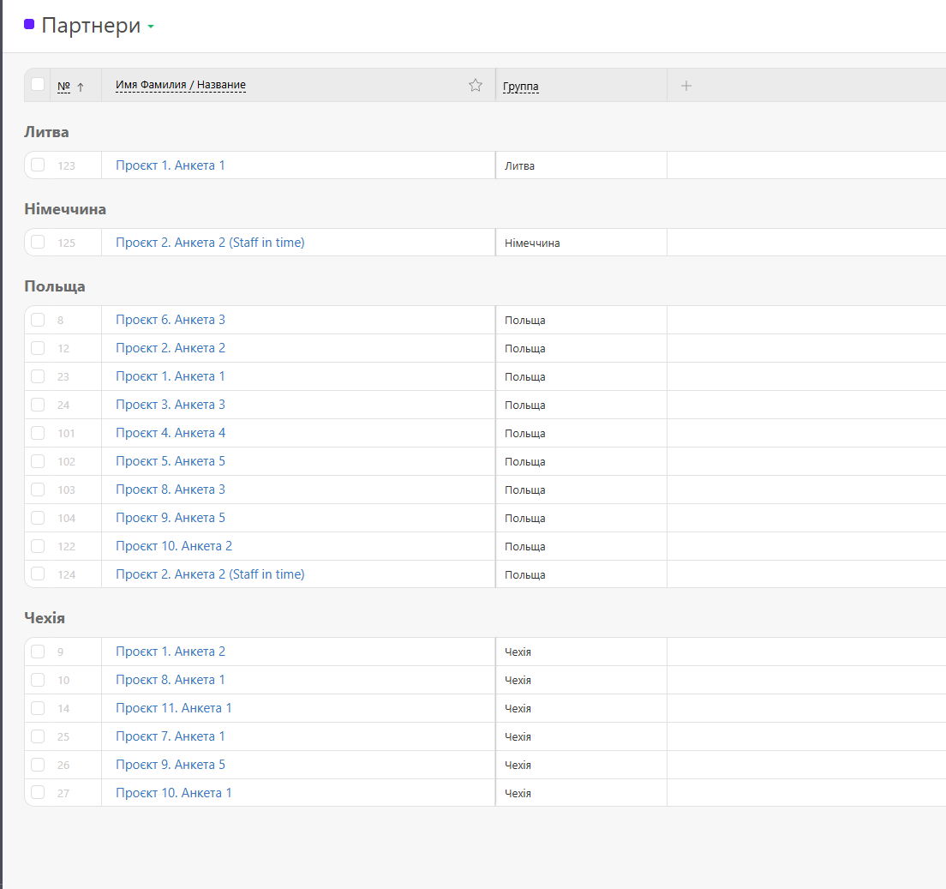Collapse the Польща group heading

[x=55, y=286]
